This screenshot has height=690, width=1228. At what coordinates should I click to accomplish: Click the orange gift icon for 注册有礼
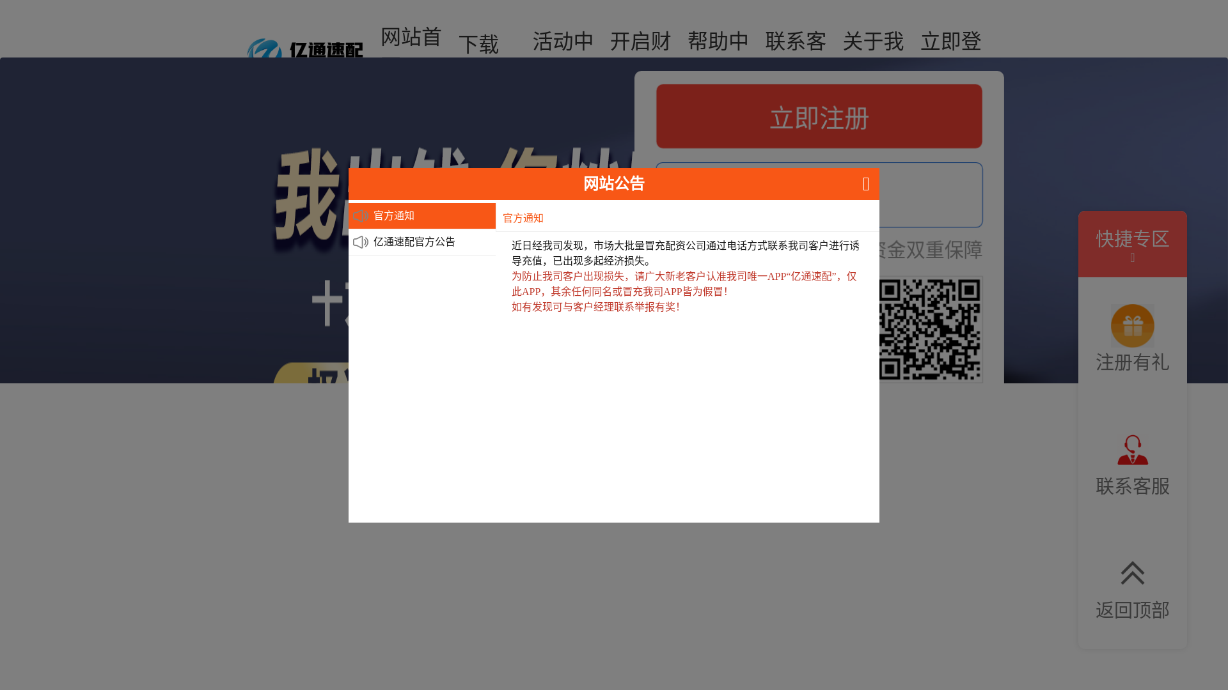[x=1132, y=326]
